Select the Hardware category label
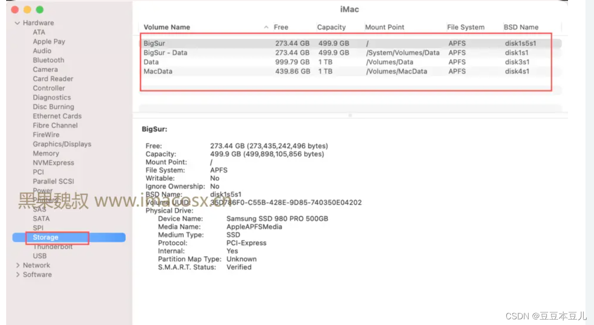 38,23
